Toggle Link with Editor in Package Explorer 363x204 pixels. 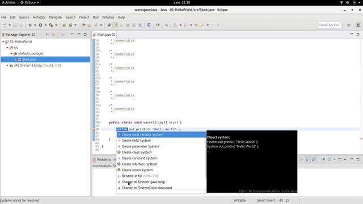click(53, 35)
